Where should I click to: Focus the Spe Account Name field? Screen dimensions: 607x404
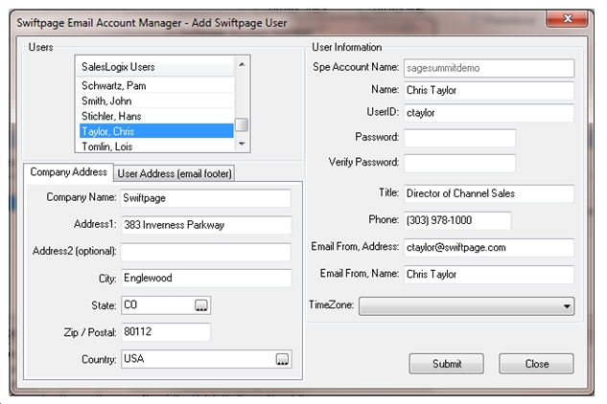[x=489, y=68]
